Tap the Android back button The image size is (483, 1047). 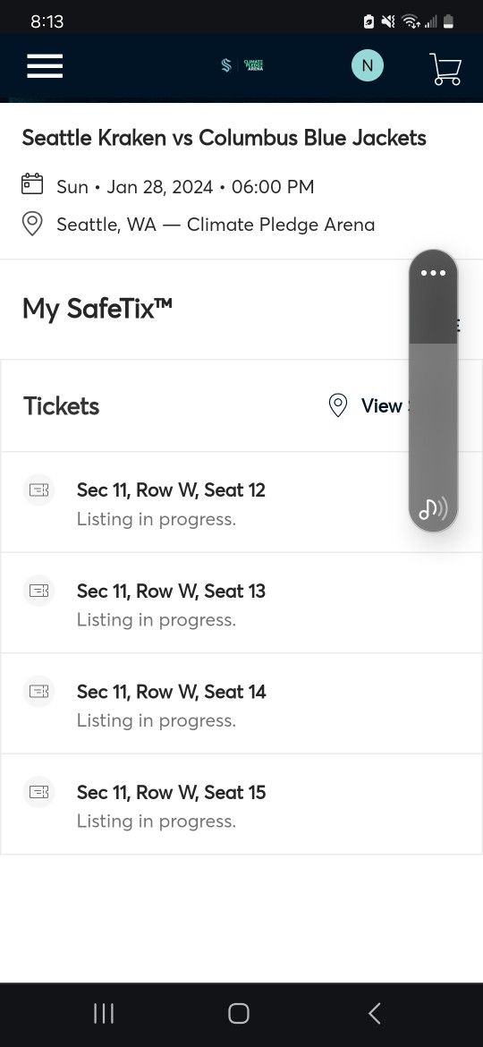click(375, 1014)
